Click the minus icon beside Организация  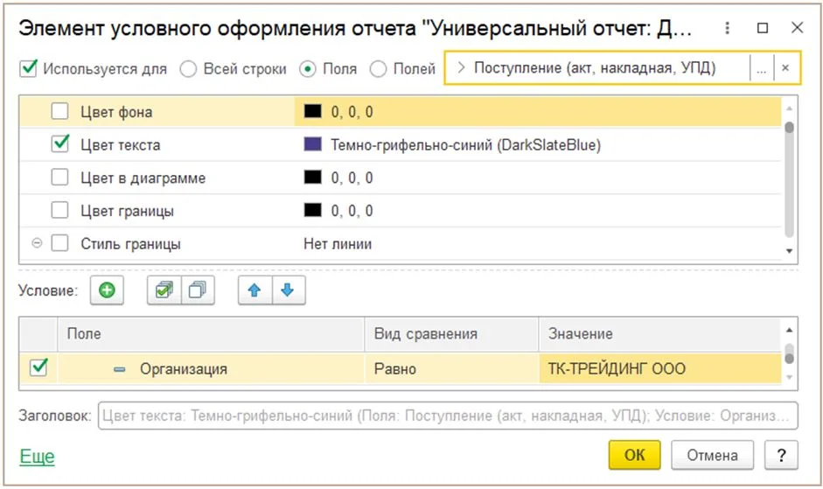[120, 370]
